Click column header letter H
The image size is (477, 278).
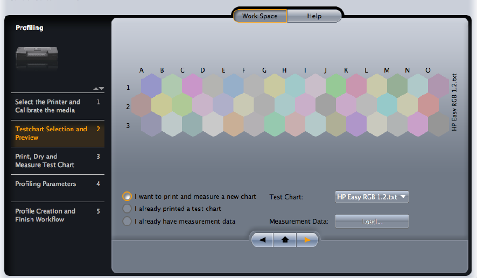[x=284, y=70]
